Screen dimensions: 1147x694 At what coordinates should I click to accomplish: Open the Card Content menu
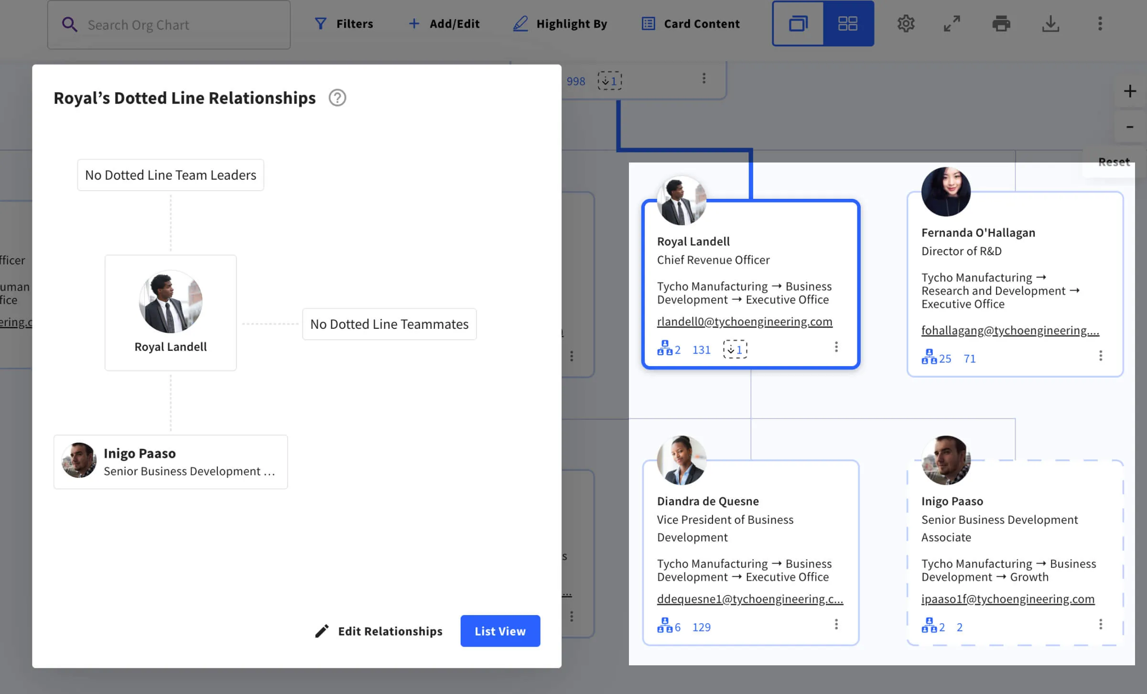tap(690, 23)
